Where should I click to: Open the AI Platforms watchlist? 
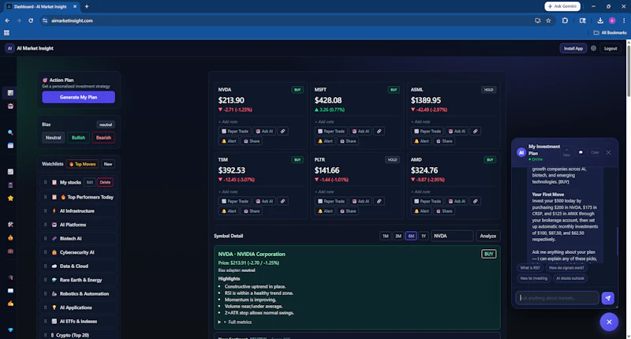click(78, 225)
